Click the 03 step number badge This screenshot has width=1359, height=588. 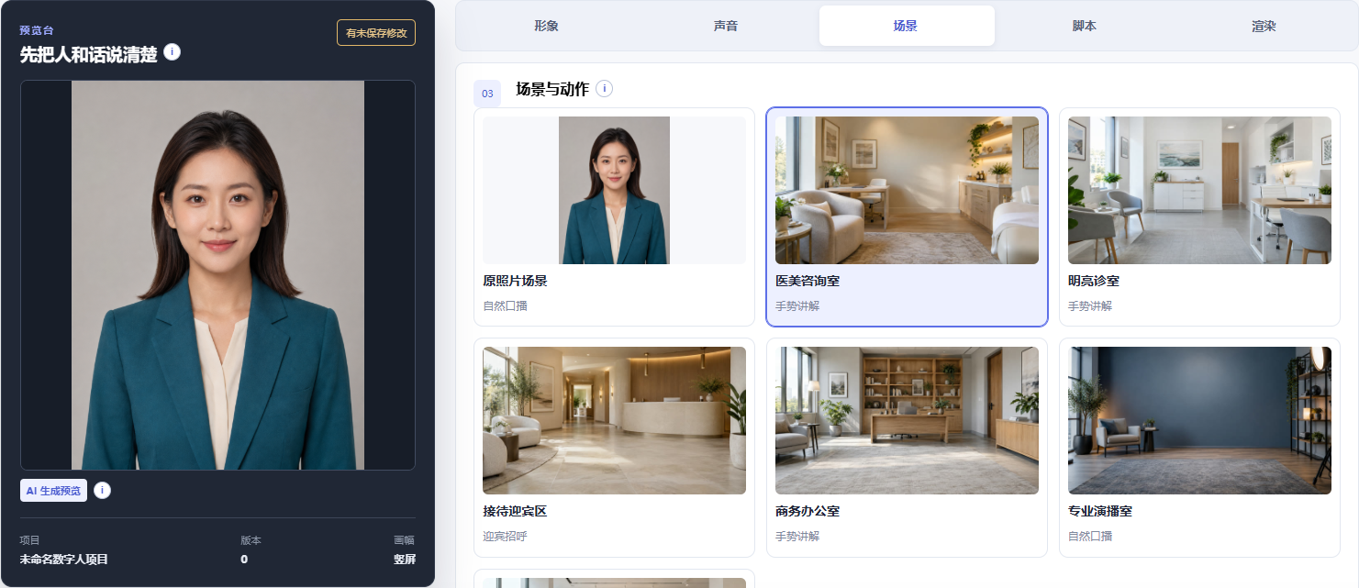(x=487, y=94)
